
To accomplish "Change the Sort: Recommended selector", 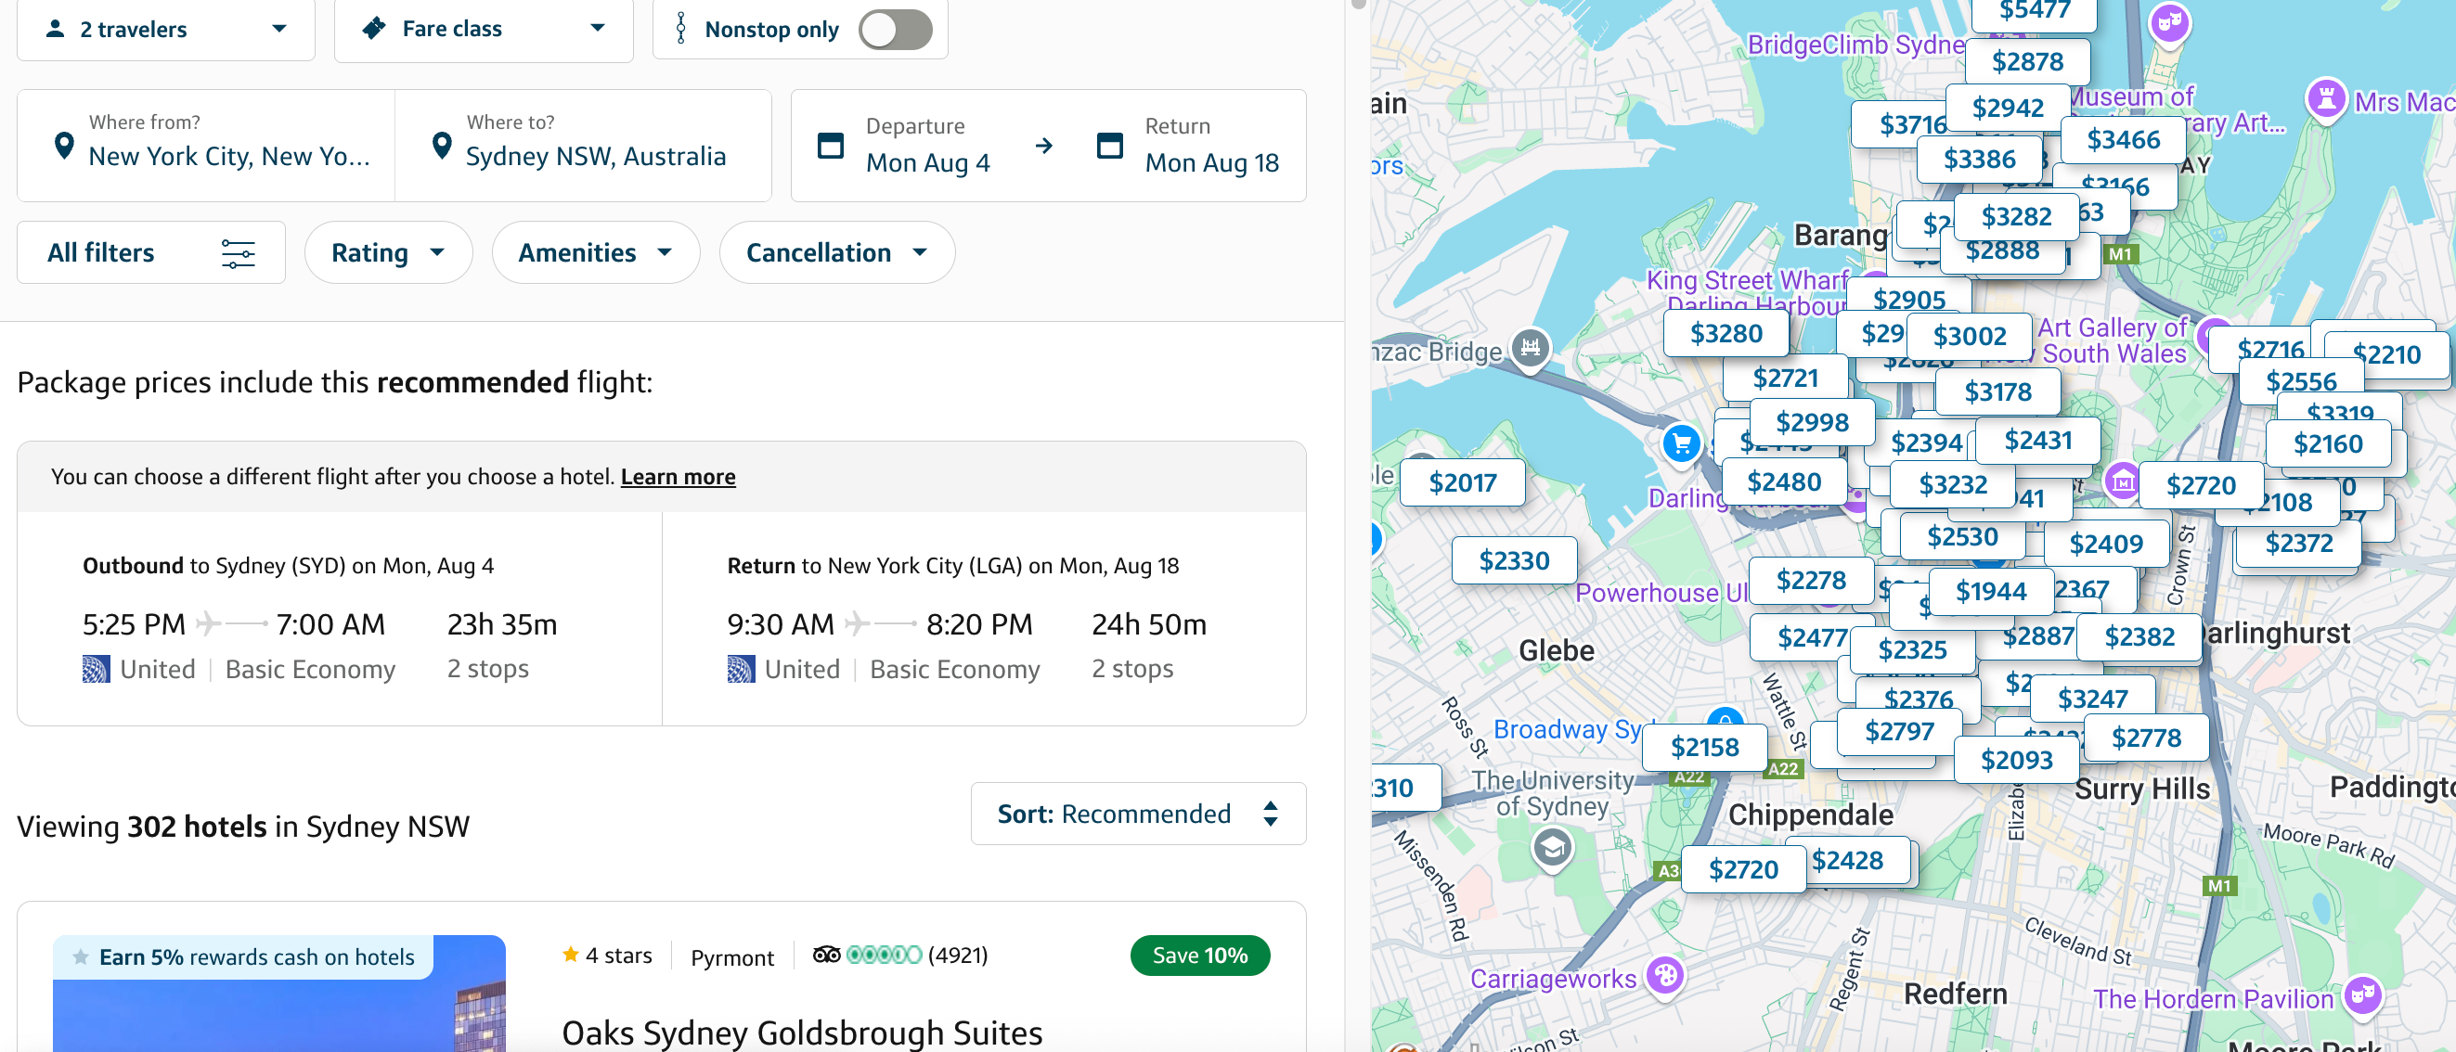I will point(1136,814).
